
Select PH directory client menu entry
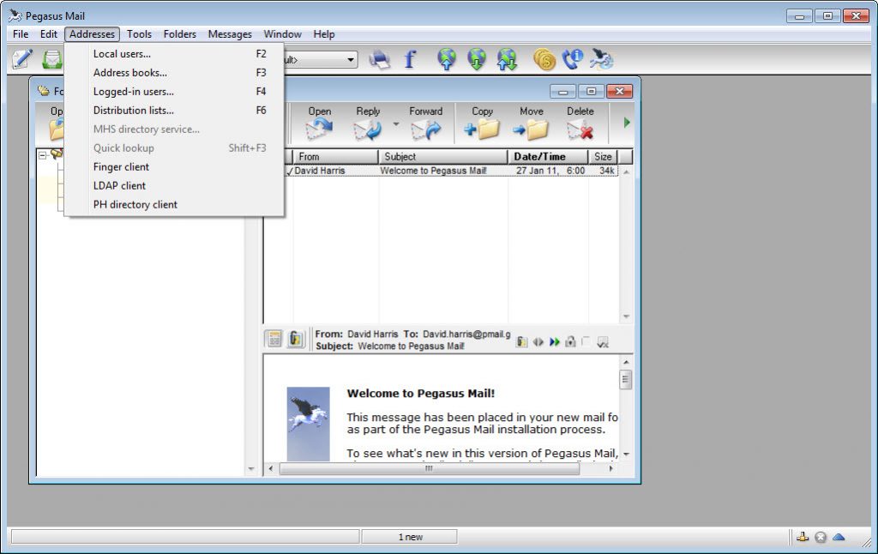(174, 204)
